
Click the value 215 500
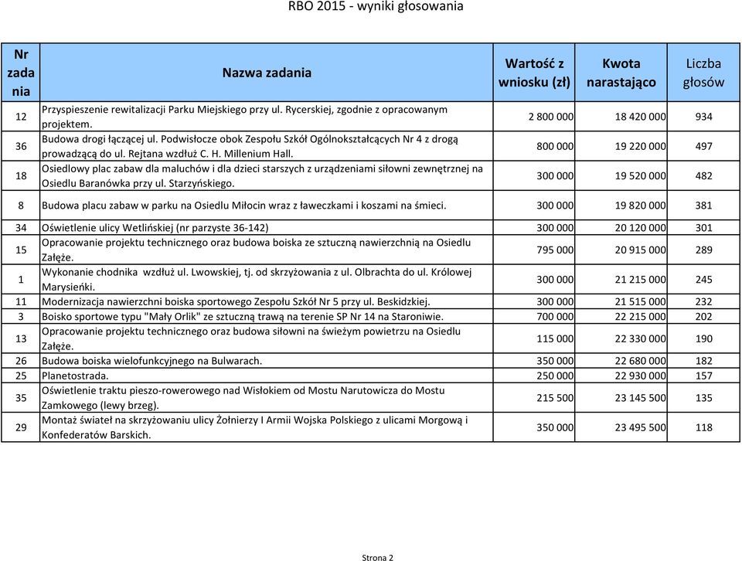point(555,398)
